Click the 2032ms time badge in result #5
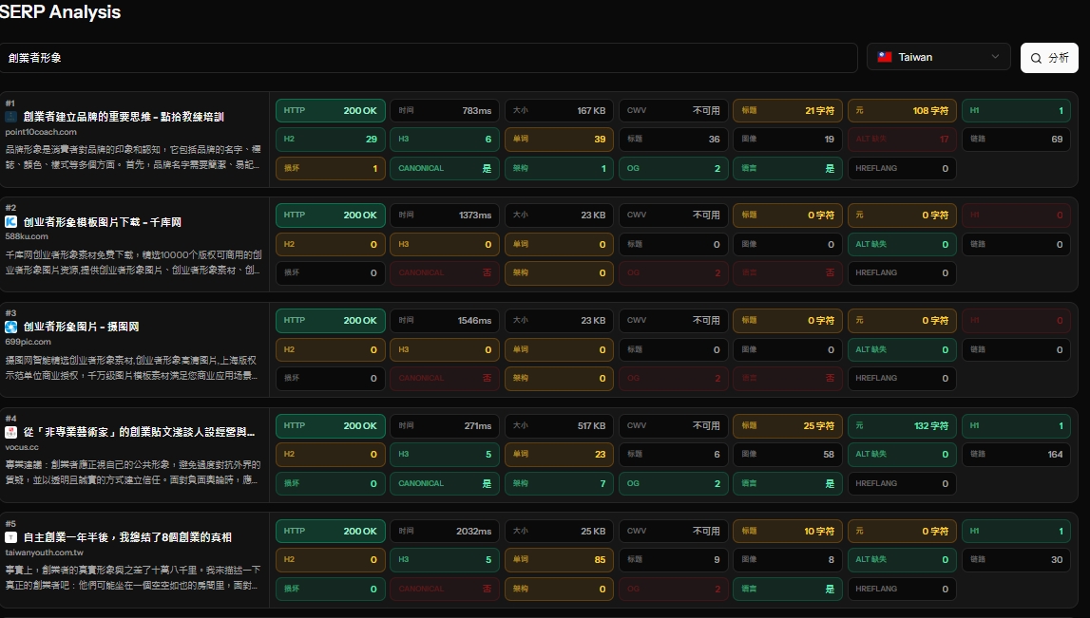The height and width of the screenshot is (618, 1090). [444, 532]
